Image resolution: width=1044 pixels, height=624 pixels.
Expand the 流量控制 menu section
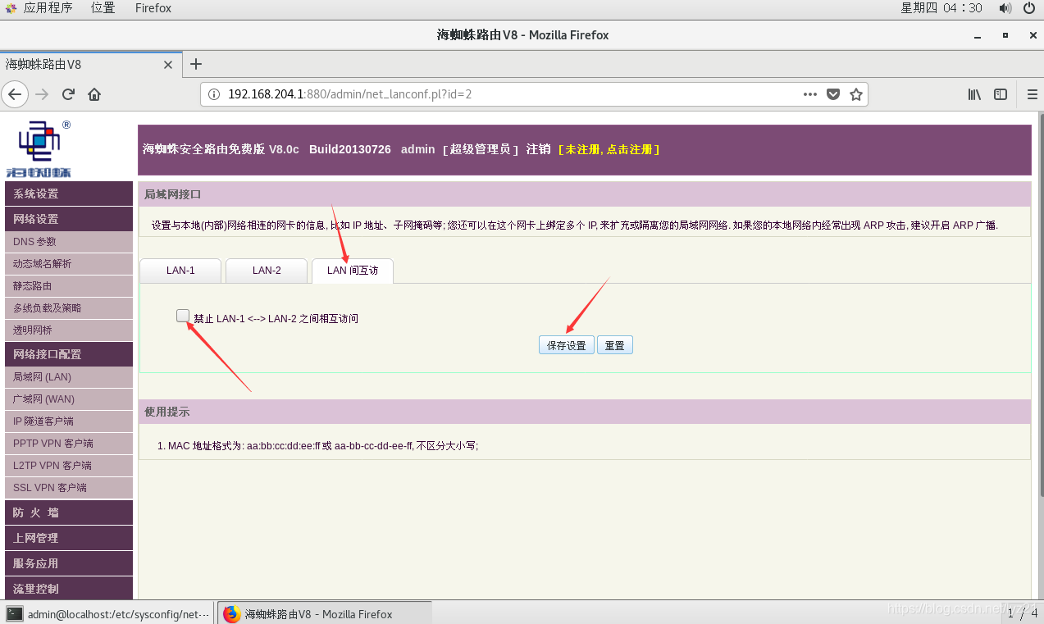point(69,588)
